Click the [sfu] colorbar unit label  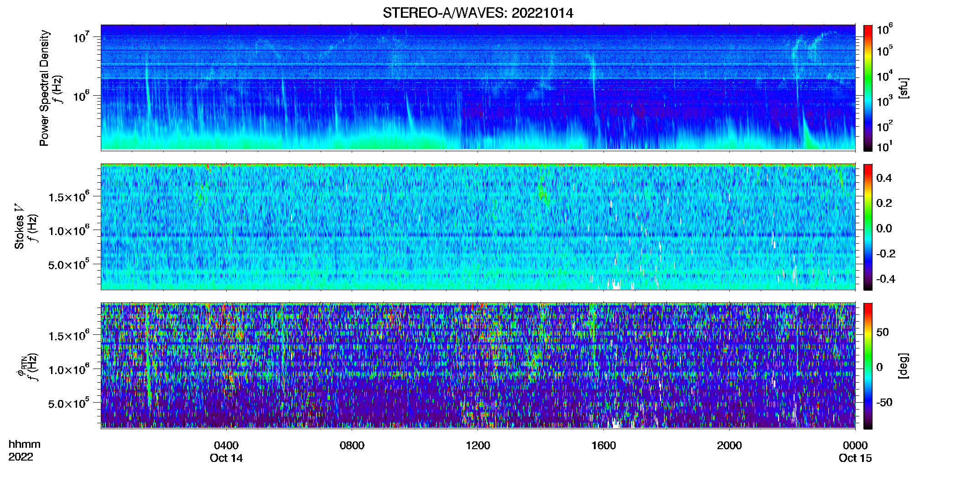click(x=904, y=88)
